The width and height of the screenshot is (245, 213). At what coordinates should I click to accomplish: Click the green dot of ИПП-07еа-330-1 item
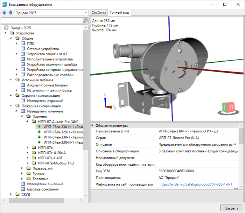pyautogui.click(x=39, y=137)
